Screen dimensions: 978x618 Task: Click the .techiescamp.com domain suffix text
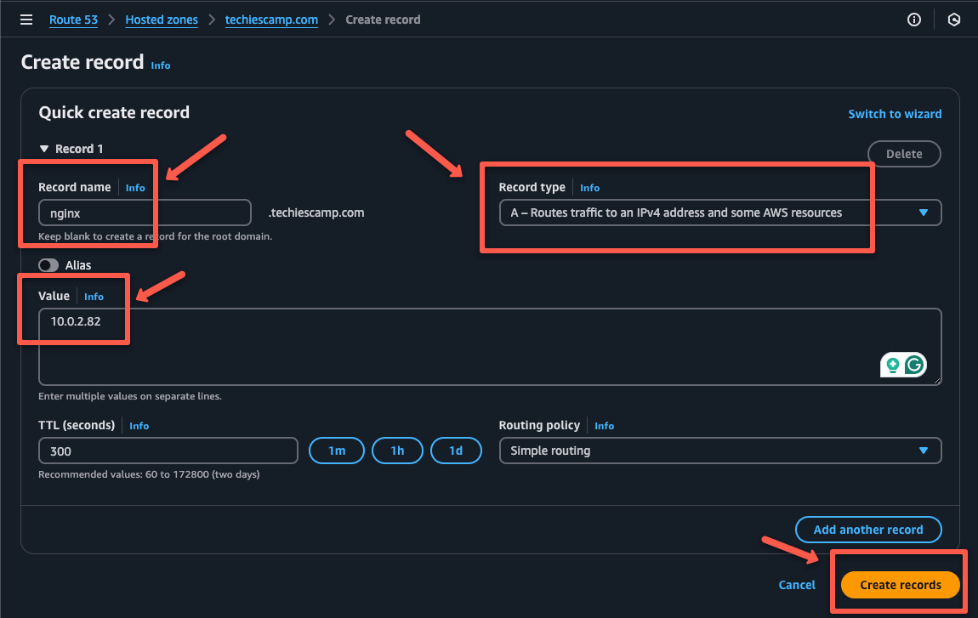pos(316,213)
